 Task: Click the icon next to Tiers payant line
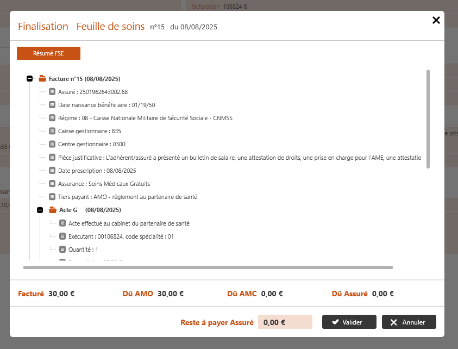click(x=52, y=197)
